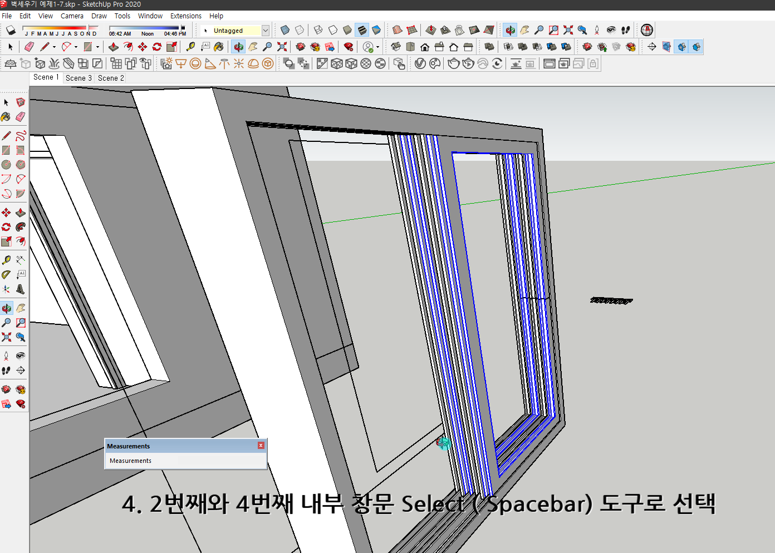Toggle X-ray display mode
775x553 pixels.
(x=285, y=30)
